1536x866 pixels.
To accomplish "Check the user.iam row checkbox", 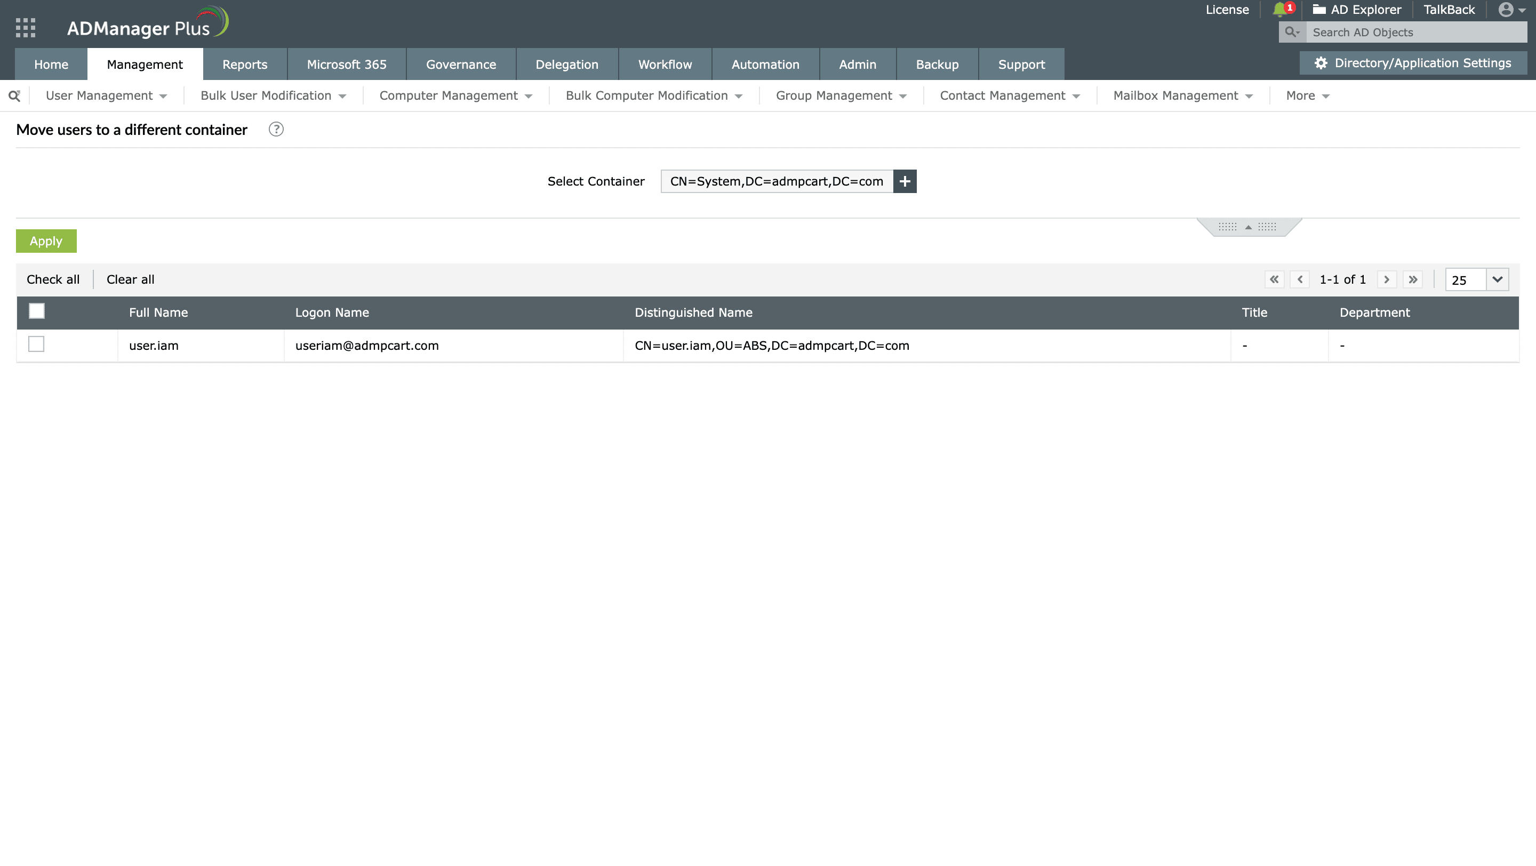I will (x=36, y=344).
